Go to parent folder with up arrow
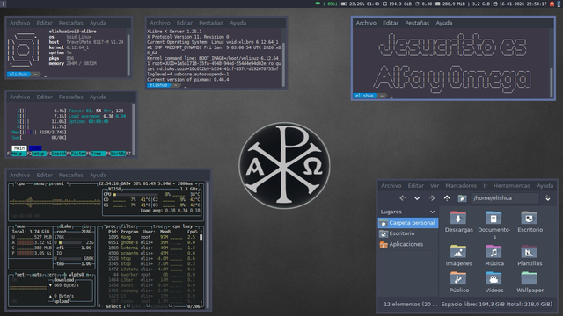563x316 pixels. click(x=447, y=197)
